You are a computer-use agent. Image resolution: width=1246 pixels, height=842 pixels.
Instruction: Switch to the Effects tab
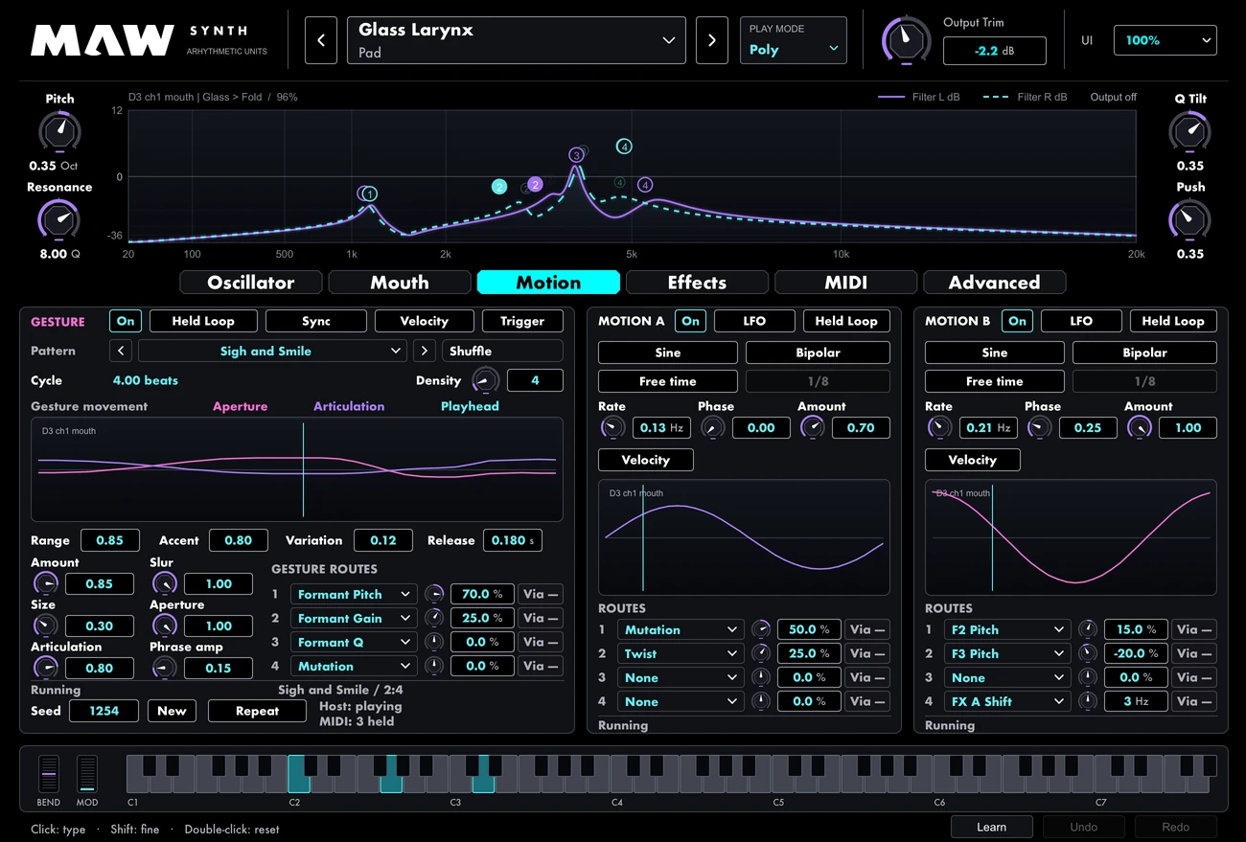(x=697, y=283)
